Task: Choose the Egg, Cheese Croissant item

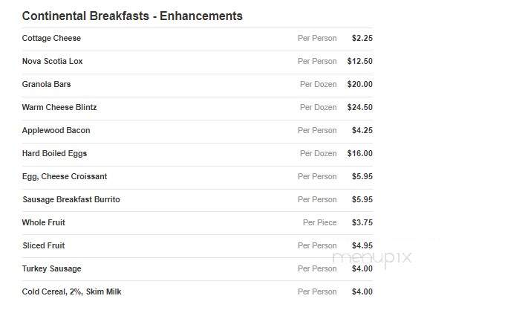Action: point(65,176)
